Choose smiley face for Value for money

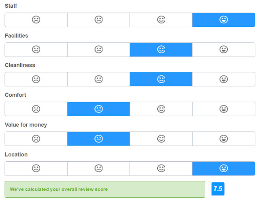point(161,139)
